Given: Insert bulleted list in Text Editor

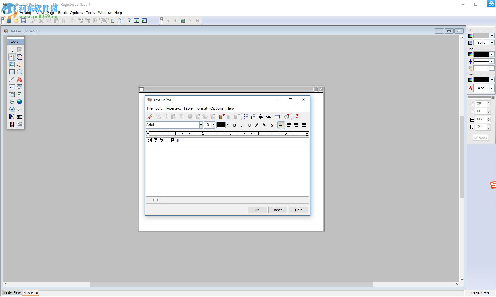Looking at the screenshot, I should 246,116.
